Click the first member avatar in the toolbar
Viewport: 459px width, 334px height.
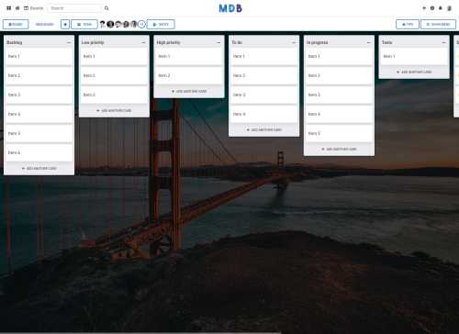click(103, 24)
